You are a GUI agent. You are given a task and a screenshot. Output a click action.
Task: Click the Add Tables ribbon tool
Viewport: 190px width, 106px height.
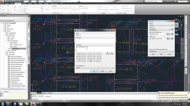[8, 9]
